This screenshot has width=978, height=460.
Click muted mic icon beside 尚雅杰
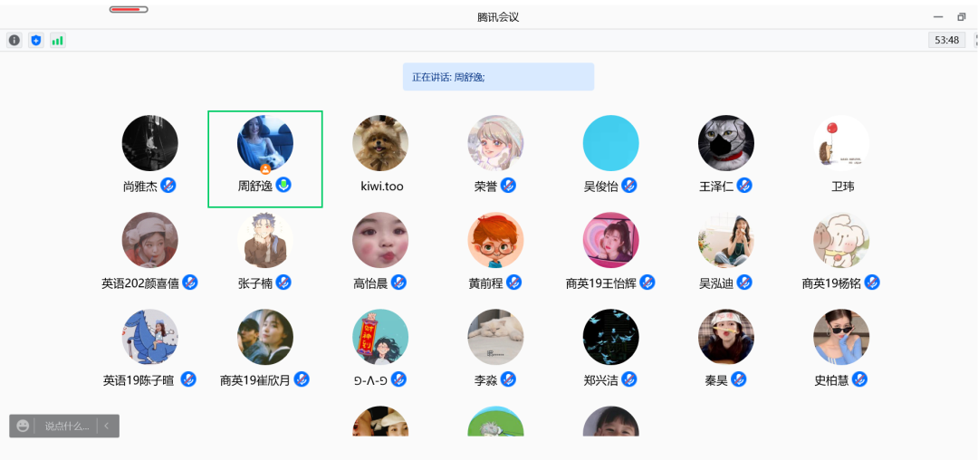point(168,186)
